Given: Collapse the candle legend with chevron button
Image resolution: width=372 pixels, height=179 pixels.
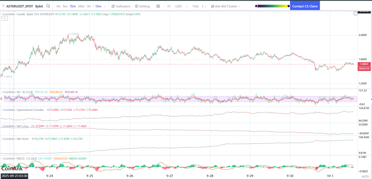Looking at the screenshot, I should tap(5, 18).
